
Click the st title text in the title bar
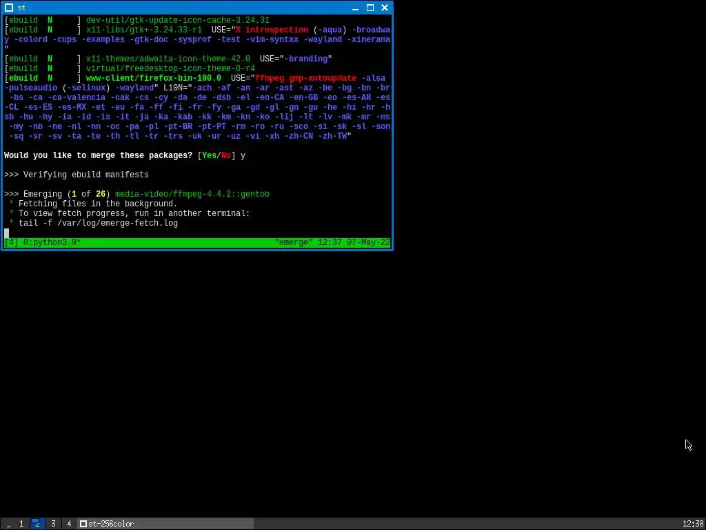click(21, 8)
